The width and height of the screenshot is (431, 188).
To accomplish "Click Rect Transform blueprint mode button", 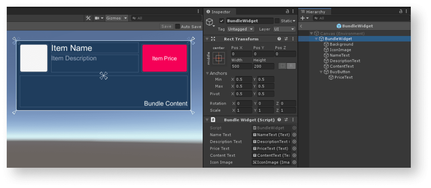I will 283,66.
